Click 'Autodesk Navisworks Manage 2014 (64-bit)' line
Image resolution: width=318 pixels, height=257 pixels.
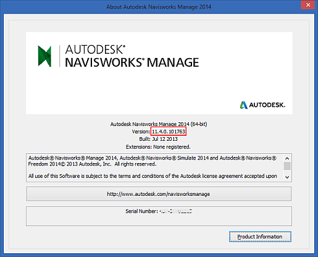[x=159, y=124]
